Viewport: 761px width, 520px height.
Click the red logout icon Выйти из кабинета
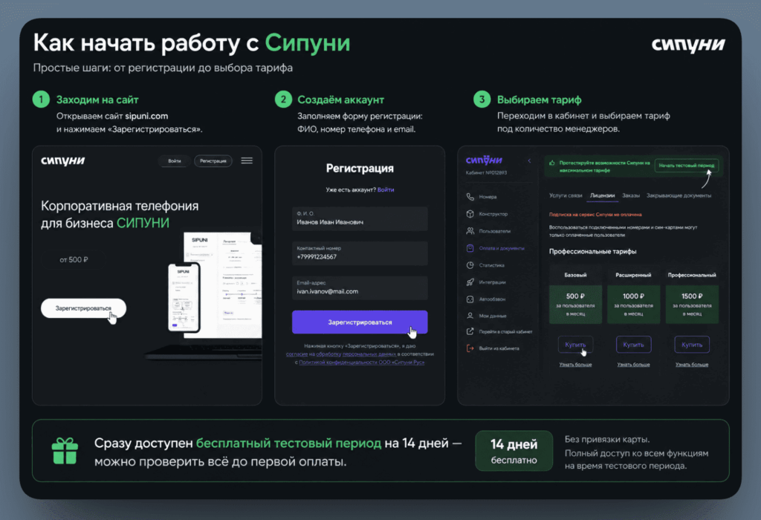pyautogui.click(x=470, y=348)
